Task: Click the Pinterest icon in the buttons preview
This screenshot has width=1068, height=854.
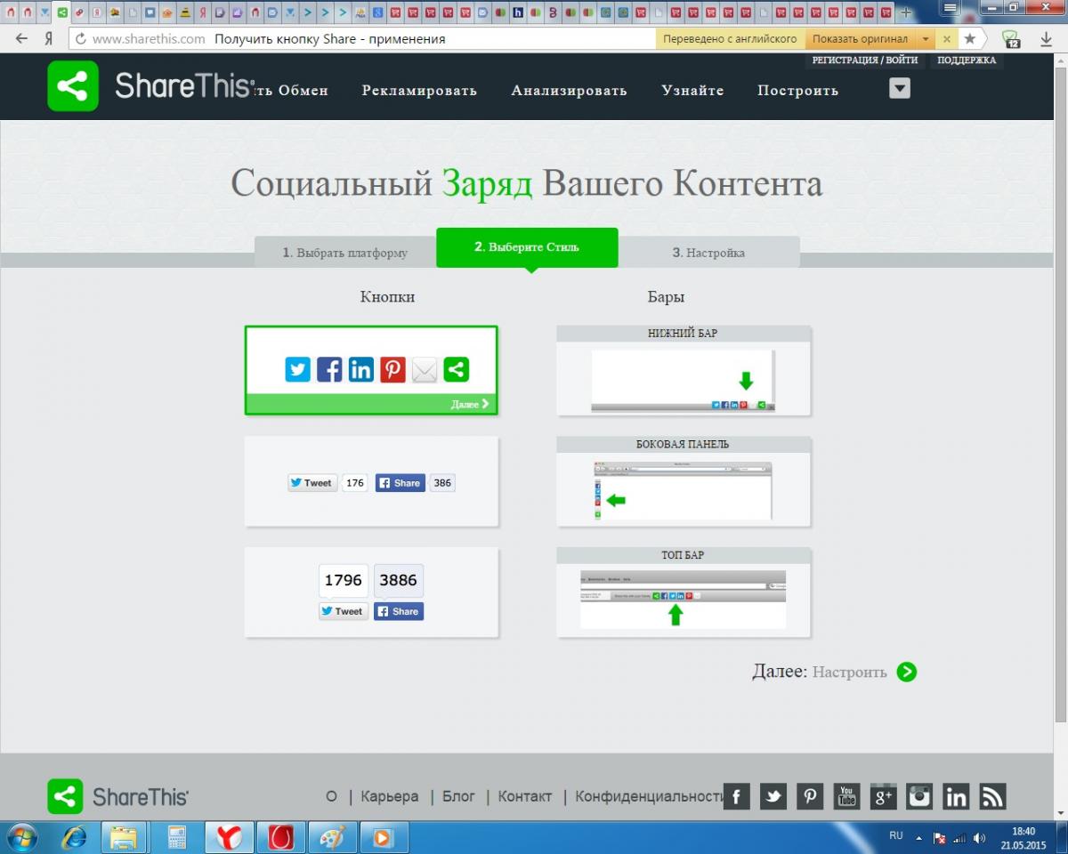Action: point(392,369)
